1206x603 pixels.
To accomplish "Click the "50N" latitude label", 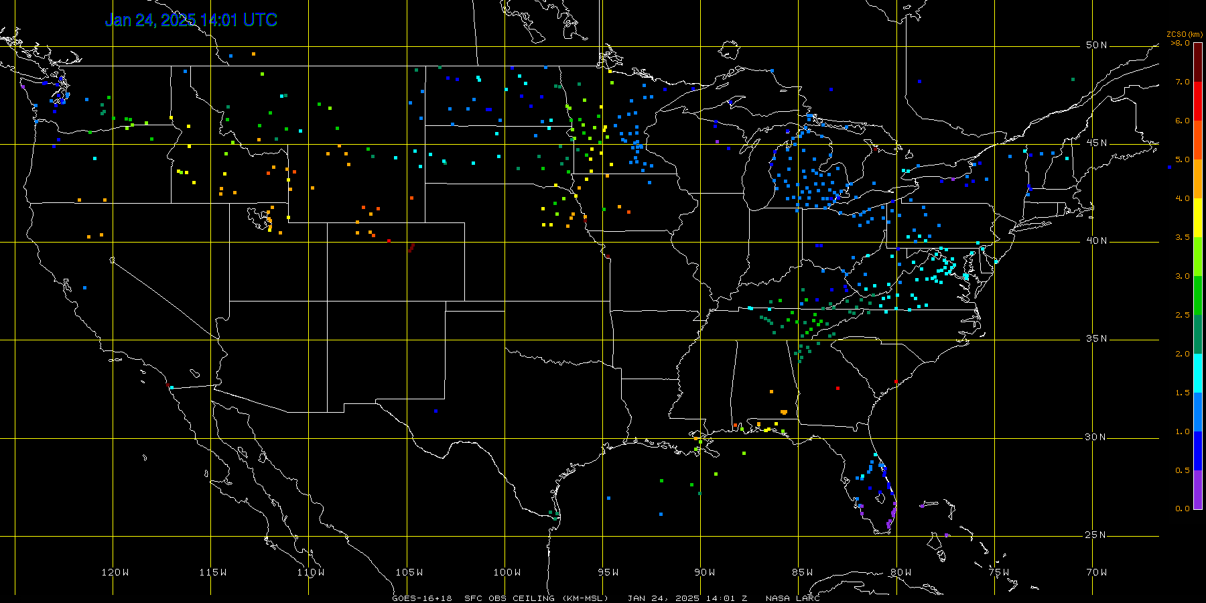I will pyautogui.click(x=1097, y=45).
